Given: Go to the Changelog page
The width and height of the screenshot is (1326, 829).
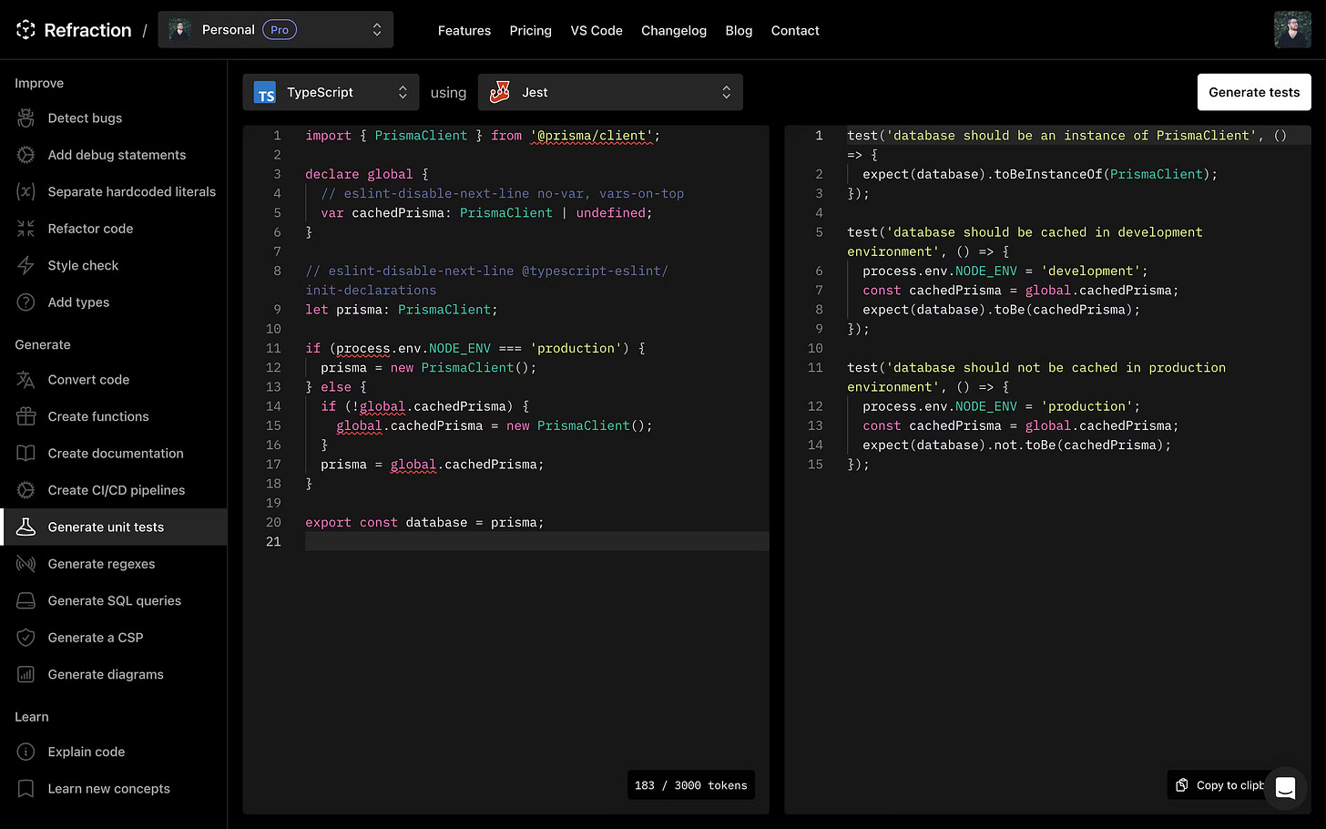Looking at the screenshot, I should coord(674,30).
